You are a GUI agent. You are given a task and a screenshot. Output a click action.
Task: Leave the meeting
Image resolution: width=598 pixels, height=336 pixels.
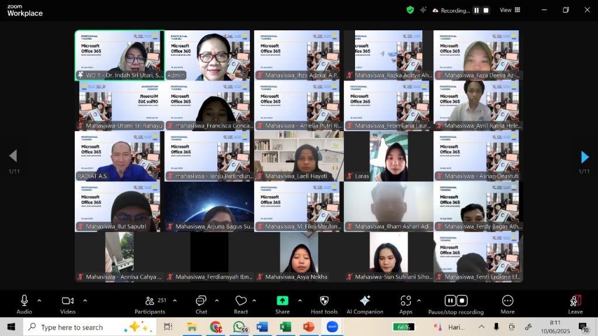(575, 303)
